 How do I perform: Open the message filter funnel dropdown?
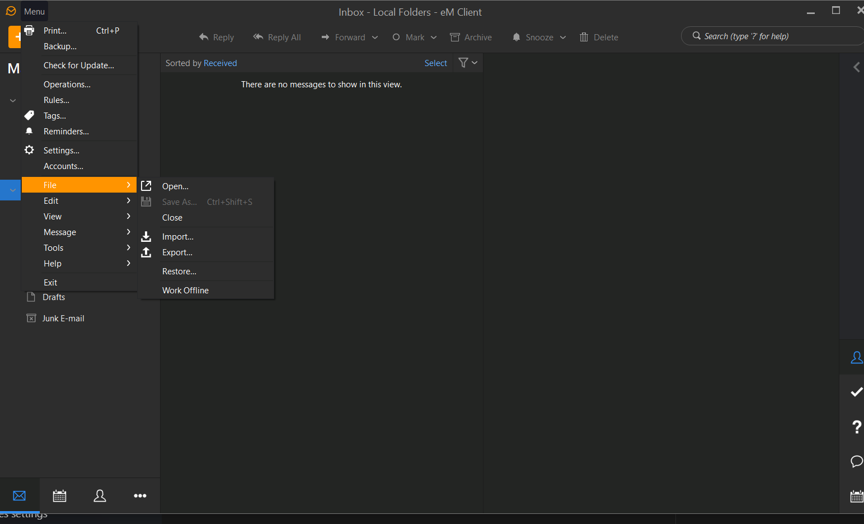468,63
